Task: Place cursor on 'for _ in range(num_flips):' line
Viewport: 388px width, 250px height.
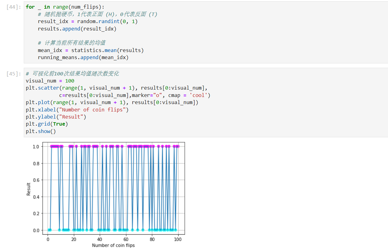Action: [65, 7]
